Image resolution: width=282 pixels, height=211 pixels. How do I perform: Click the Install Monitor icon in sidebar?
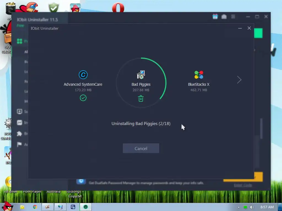pyautogui.click(x=20, y=123)
